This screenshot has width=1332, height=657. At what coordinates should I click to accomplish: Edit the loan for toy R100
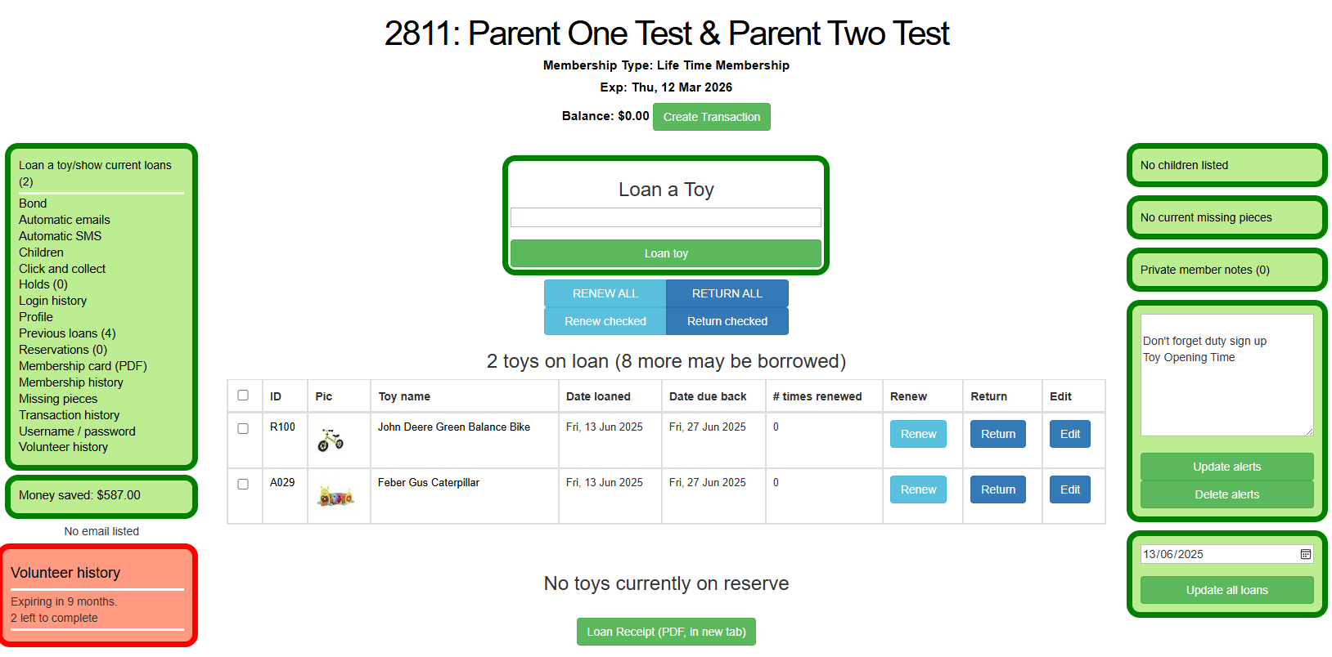pyautogui.click(x=1070, y=434)
